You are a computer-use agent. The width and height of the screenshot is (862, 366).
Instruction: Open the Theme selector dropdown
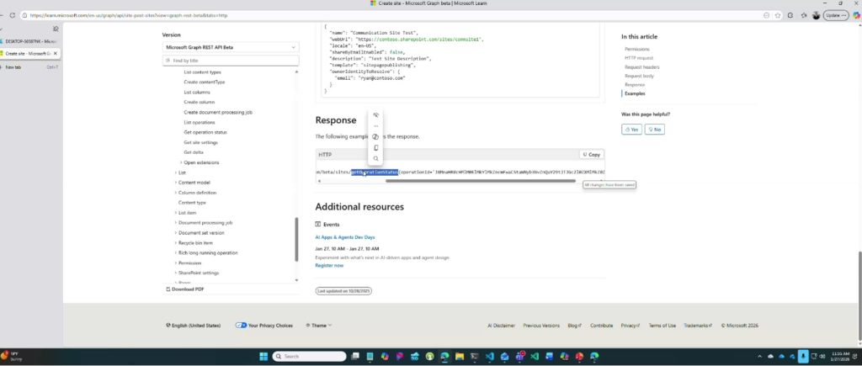tap(318, 325)
